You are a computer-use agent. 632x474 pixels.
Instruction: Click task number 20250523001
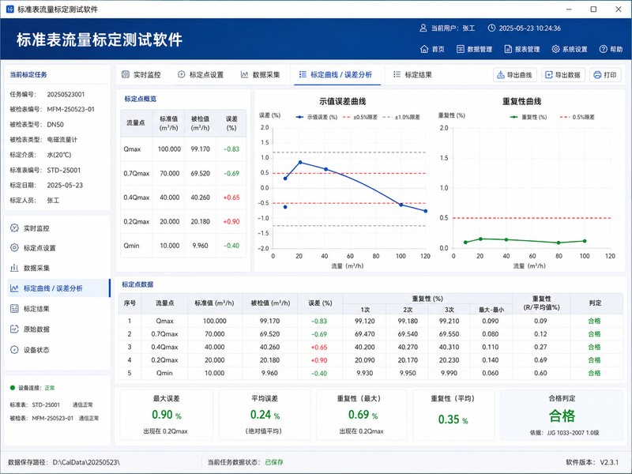coord(66,94)
